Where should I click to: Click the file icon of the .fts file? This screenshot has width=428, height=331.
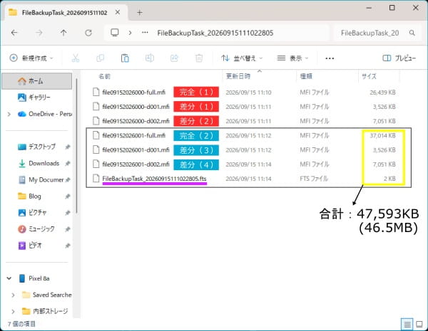click(96, 179)
